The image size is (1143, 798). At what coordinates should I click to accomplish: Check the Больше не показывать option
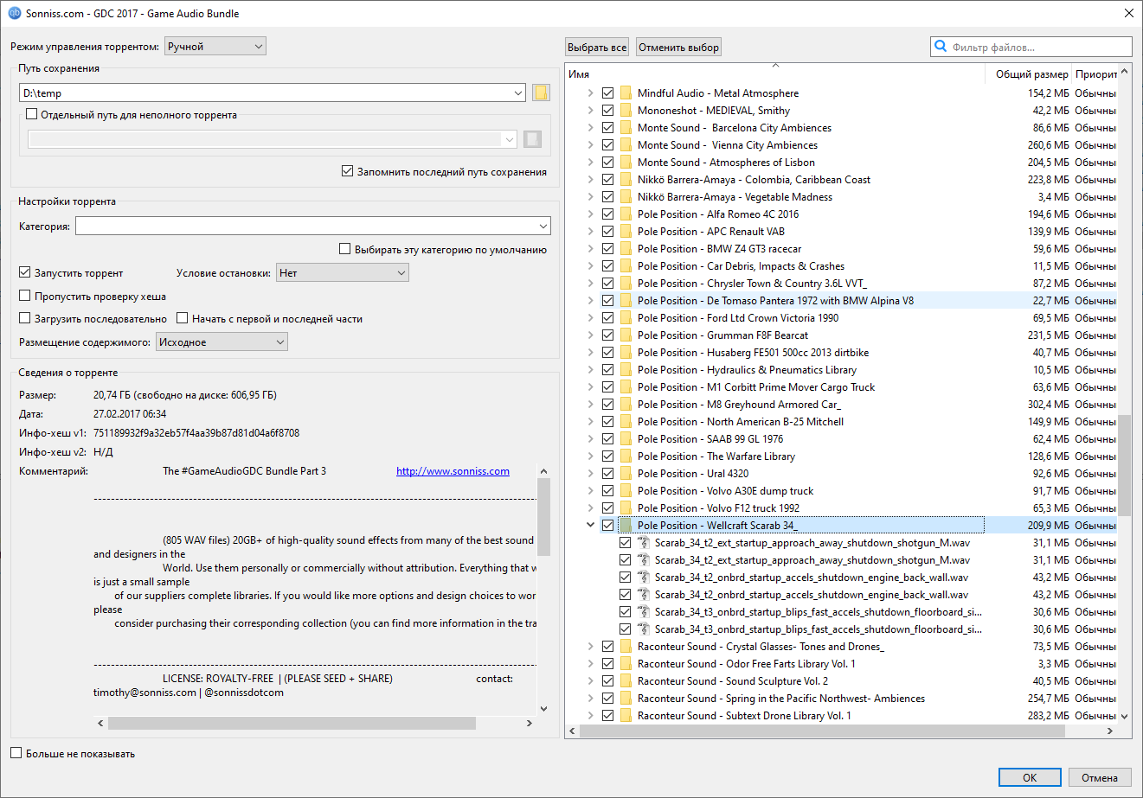pos(15,753)
